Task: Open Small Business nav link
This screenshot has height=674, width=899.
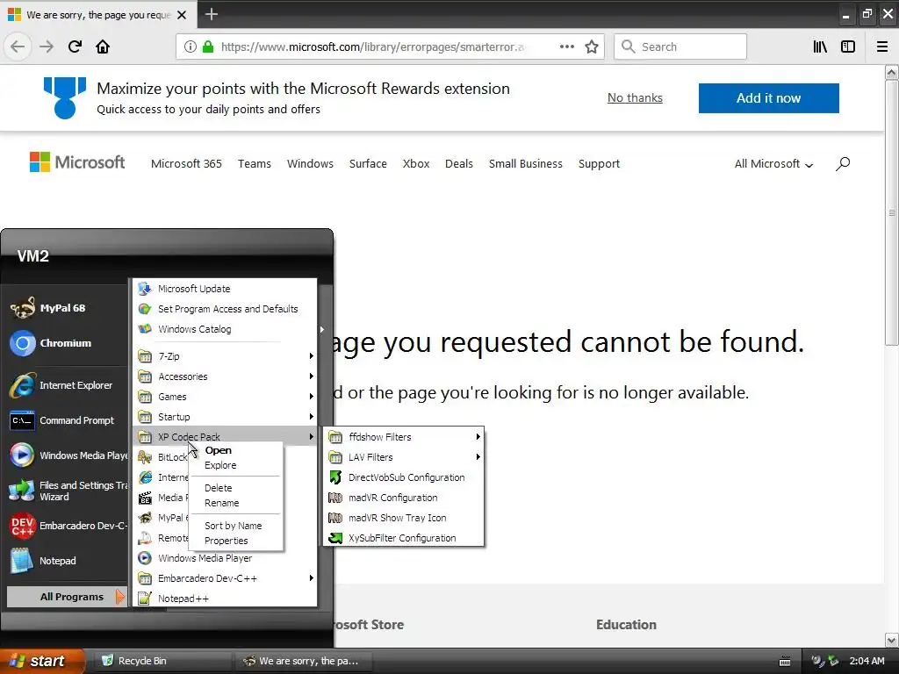Action: click(526, 164)
